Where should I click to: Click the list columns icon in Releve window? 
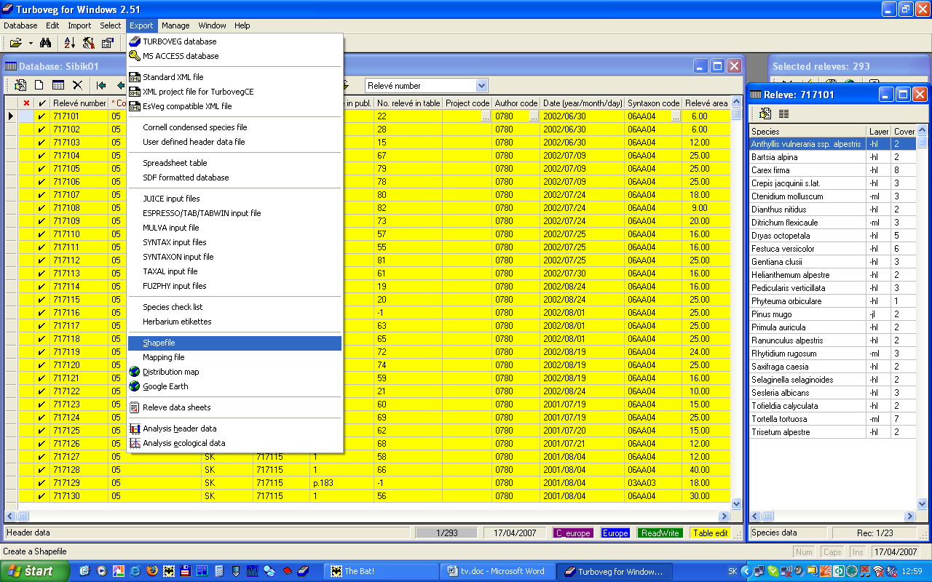point(784,113)
